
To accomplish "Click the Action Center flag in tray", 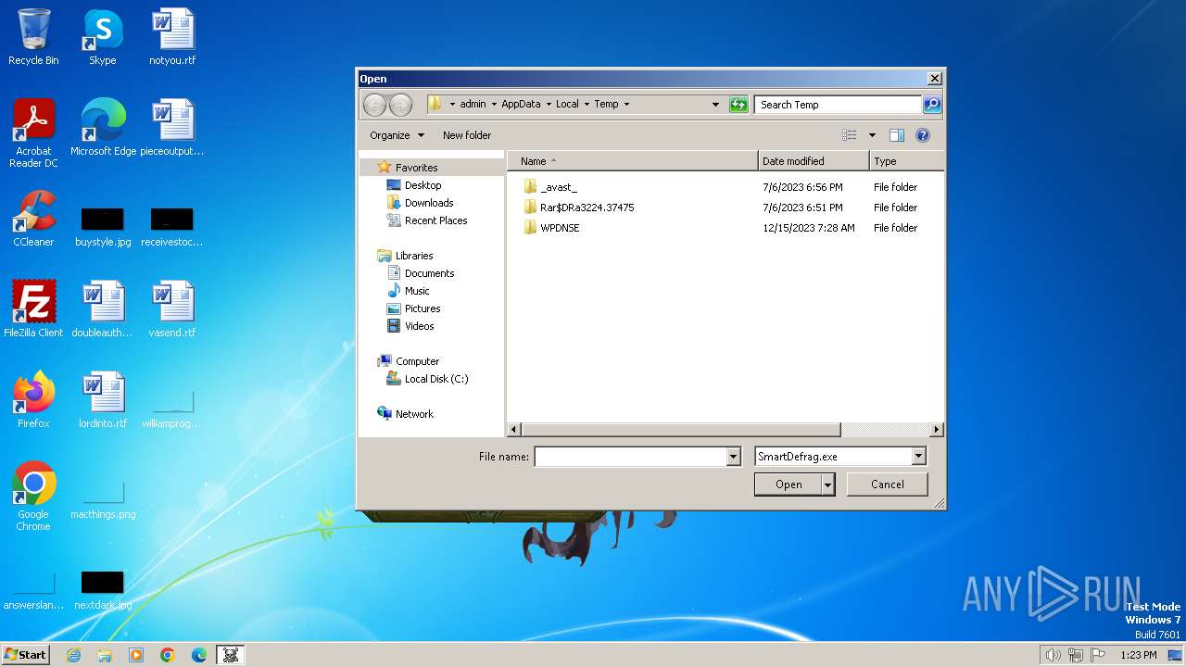I will (1099, 655).
